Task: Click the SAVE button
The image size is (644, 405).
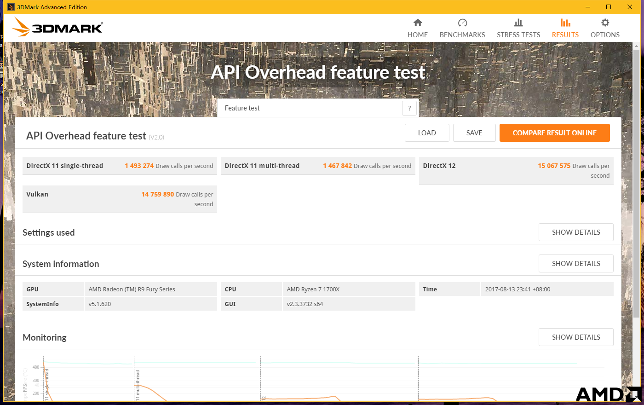Action: coord(474,133)
